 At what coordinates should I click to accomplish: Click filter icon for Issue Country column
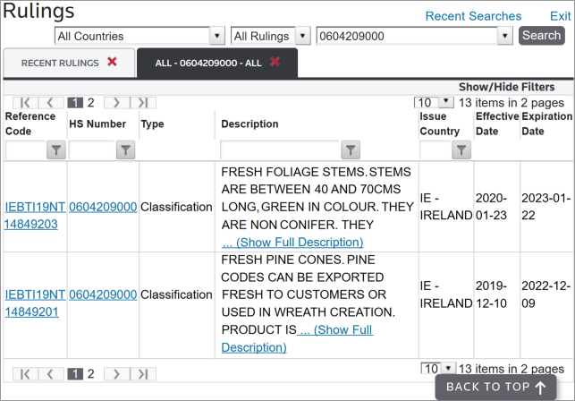point(461,150)
